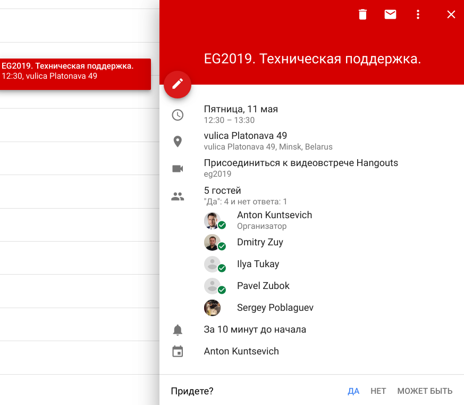
Task: Click the guests people icon
Action: point(178,196)
